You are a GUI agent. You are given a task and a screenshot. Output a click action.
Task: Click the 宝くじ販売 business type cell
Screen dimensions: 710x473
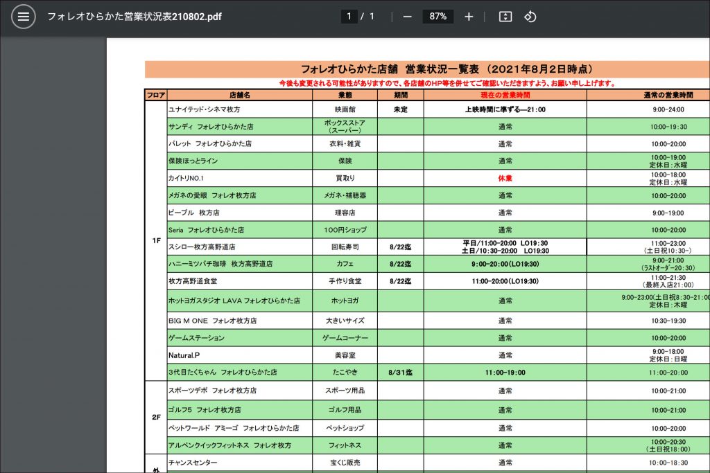pos(345,463)
